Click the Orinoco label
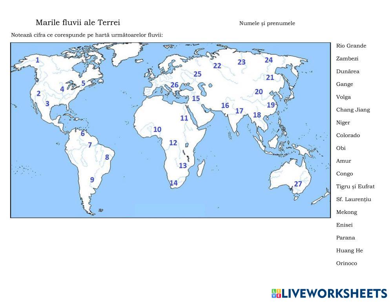Screen dimensions: 392x303 (x=346, y=263)
